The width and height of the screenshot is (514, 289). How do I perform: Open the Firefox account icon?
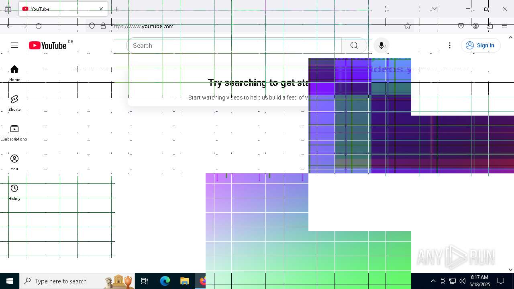coord(475,26)
